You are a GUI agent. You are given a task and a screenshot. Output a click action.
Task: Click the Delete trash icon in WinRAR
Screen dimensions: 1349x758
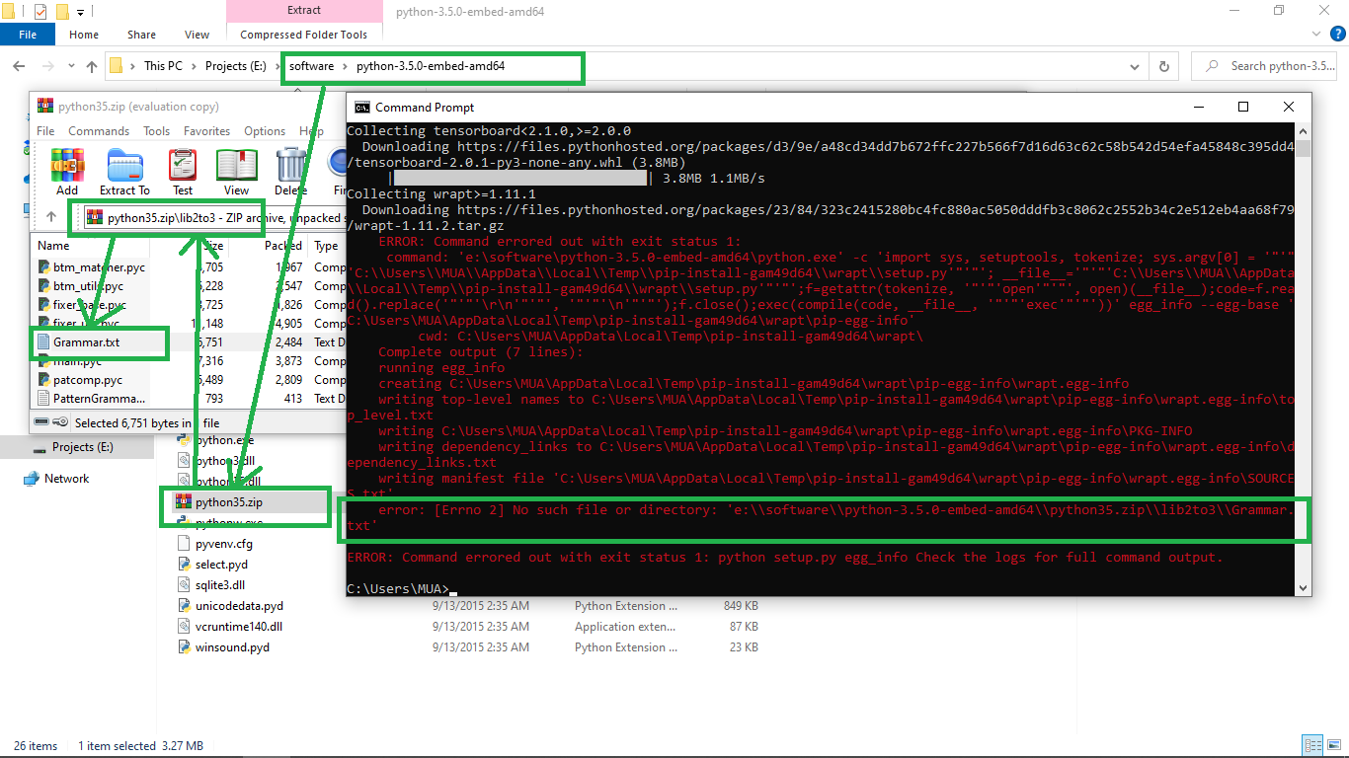(x=291, y=165)
